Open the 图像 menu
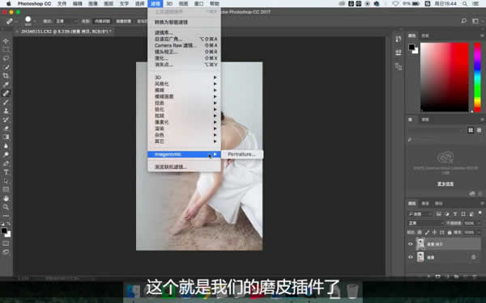486x303 pixels. 93,4
